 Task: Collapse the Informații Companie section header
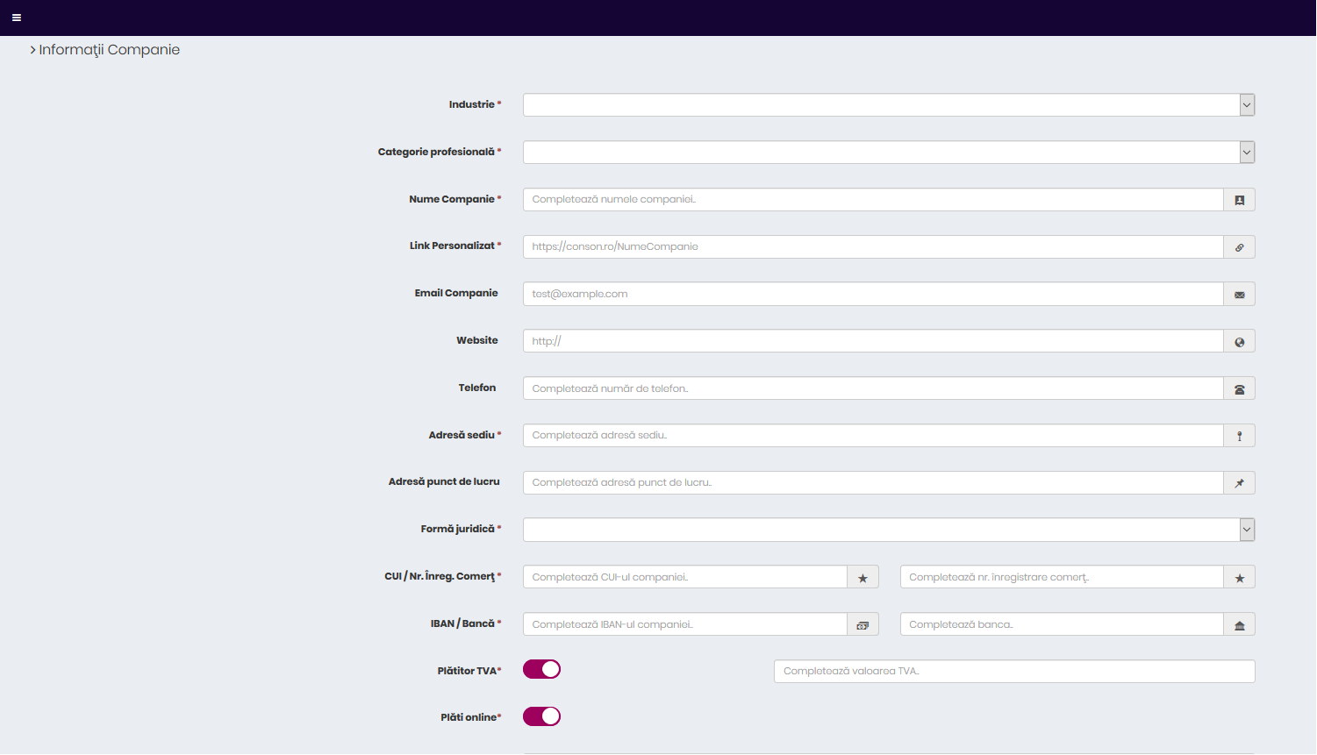104,50
